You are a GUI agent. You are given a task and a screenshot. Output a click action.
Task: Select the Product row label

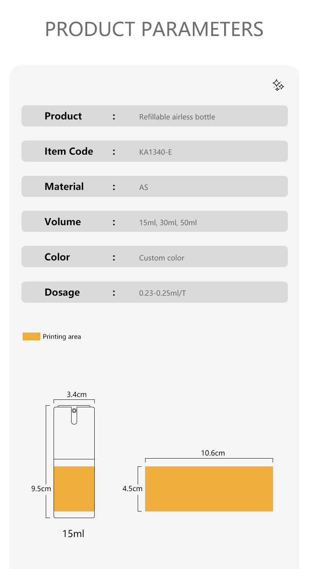[x=63, y=116]
